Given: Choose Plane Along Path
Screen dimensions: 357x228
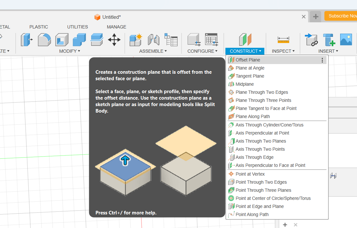Looking at the screenshot, I should [x=277, y=117].
